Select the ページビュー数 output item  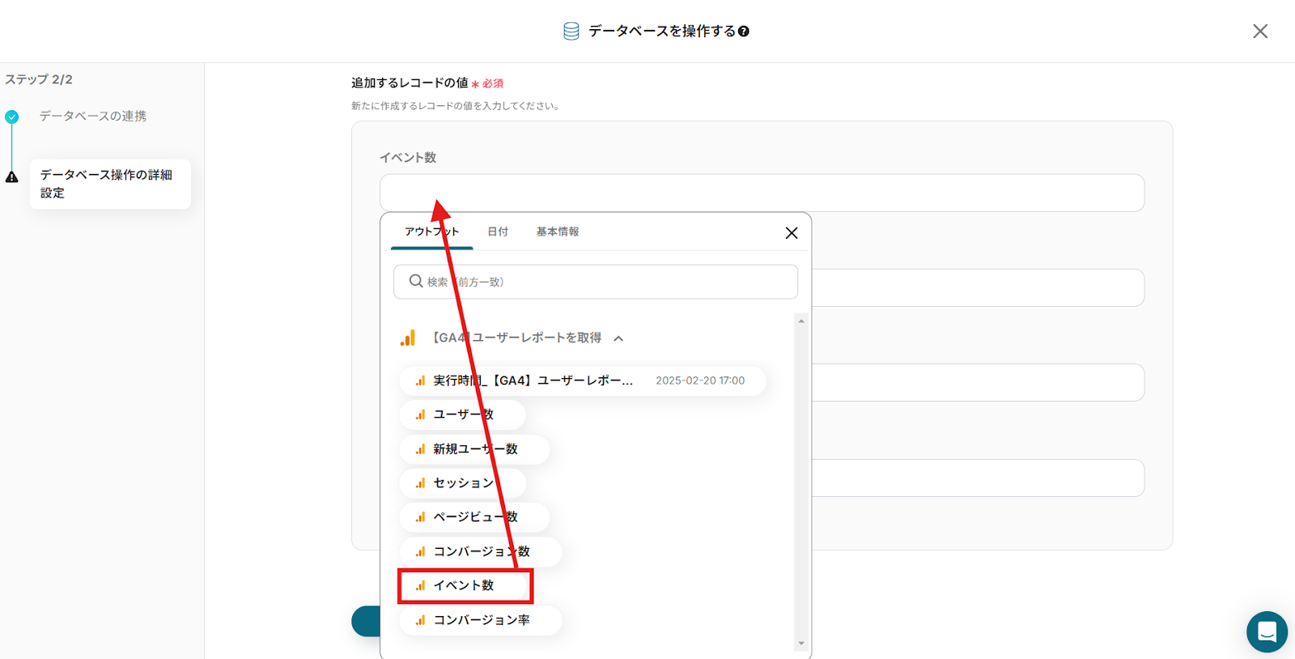tap(474, 517)
